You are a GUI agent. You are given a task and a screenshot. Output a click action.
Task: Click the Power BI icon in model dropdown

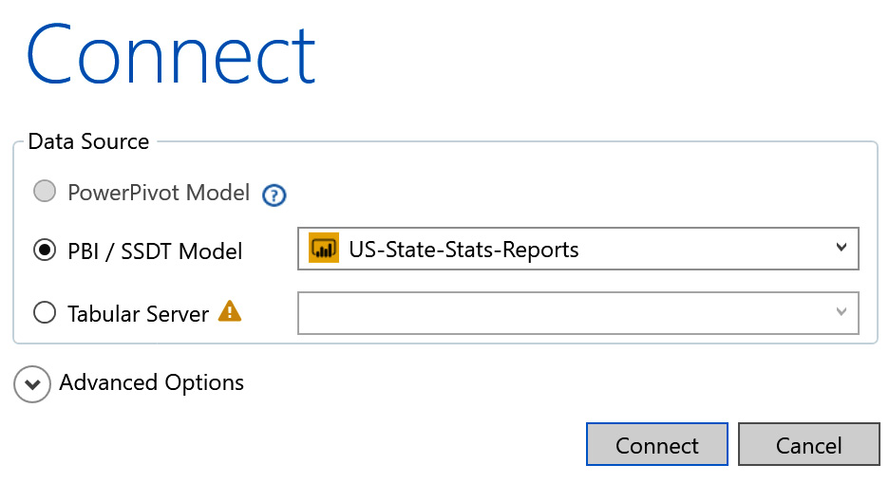[324, 250]
